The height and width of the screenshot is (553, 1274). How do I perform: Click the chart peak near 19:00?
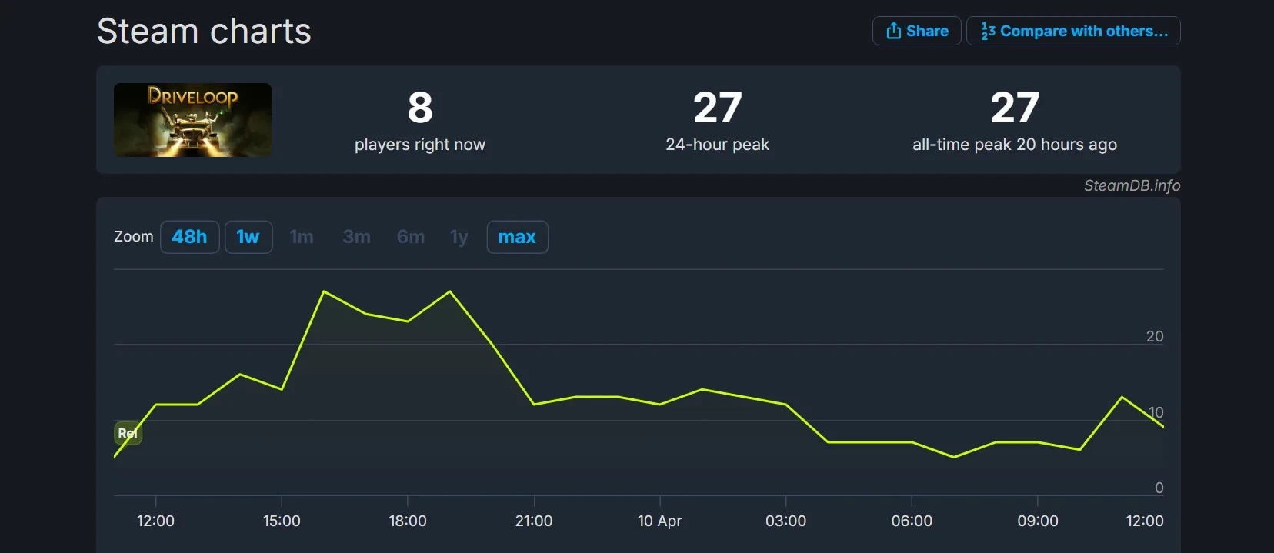(x=450, y=291)
